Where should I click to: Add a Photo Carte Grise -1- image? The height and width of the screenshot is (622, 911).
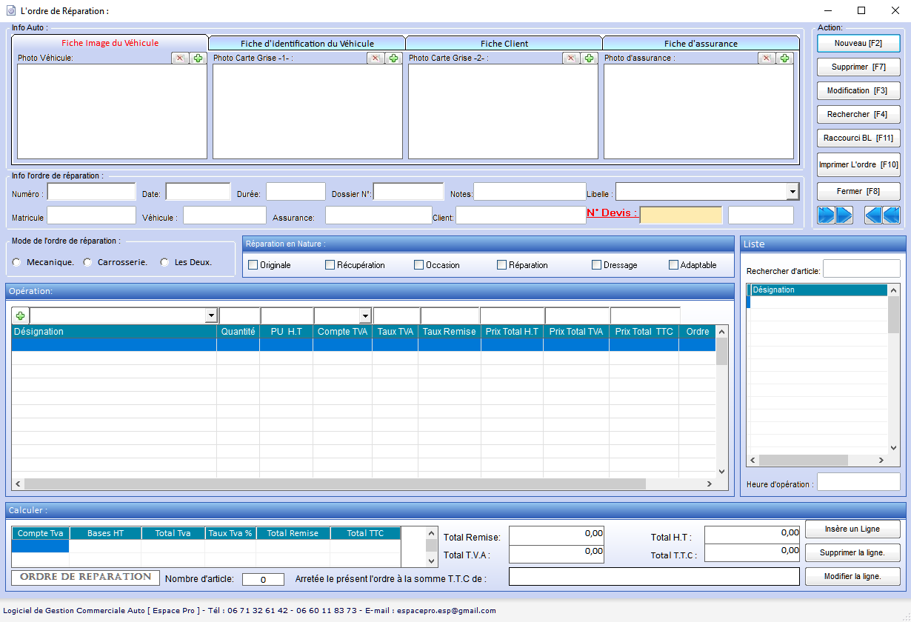tap(393, 58)
